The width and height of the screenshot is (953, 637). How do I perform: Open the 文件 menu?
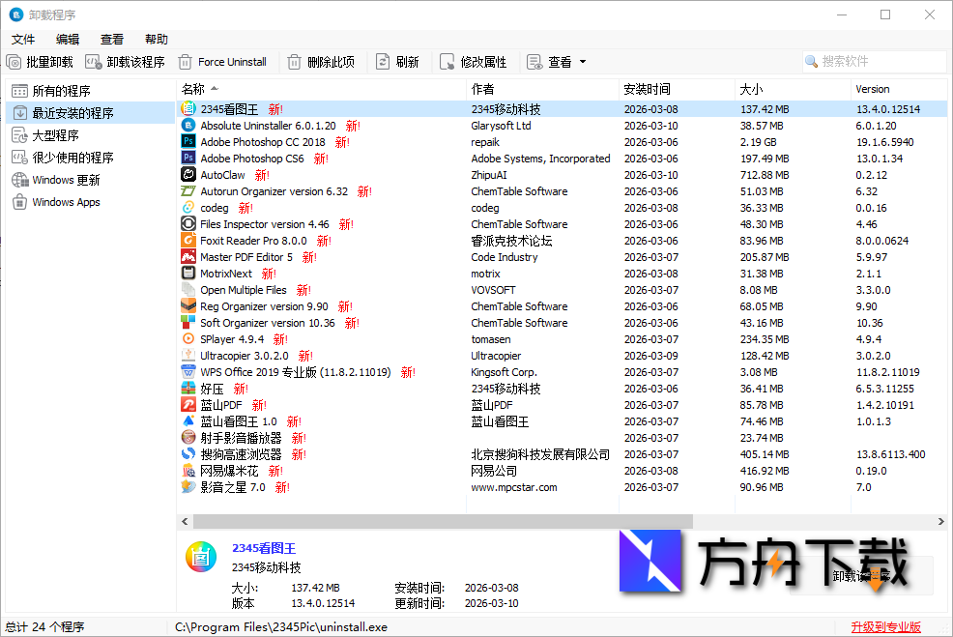23,39
